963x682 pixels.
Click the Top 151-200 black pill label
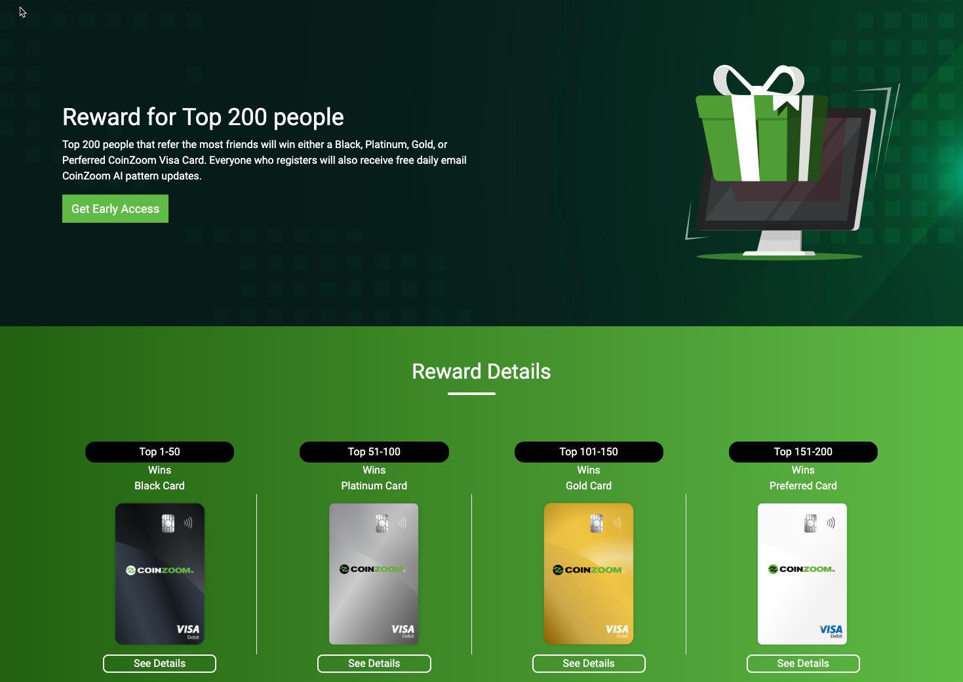(x=803, y=452)
